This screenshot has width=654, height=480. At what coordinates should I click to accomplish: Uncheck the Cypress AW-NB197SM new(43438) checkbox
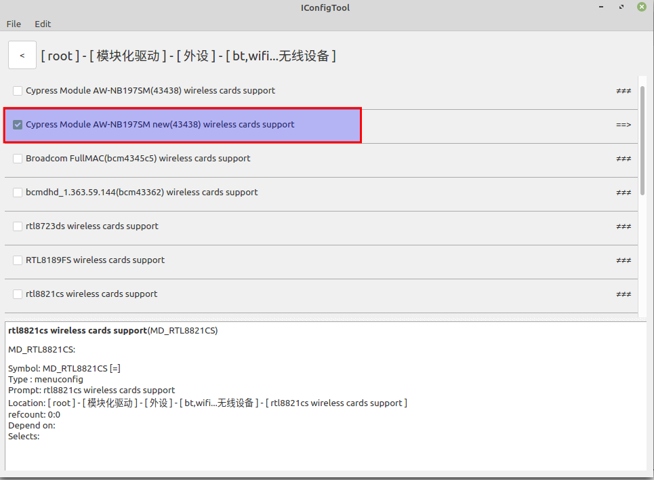18,125
